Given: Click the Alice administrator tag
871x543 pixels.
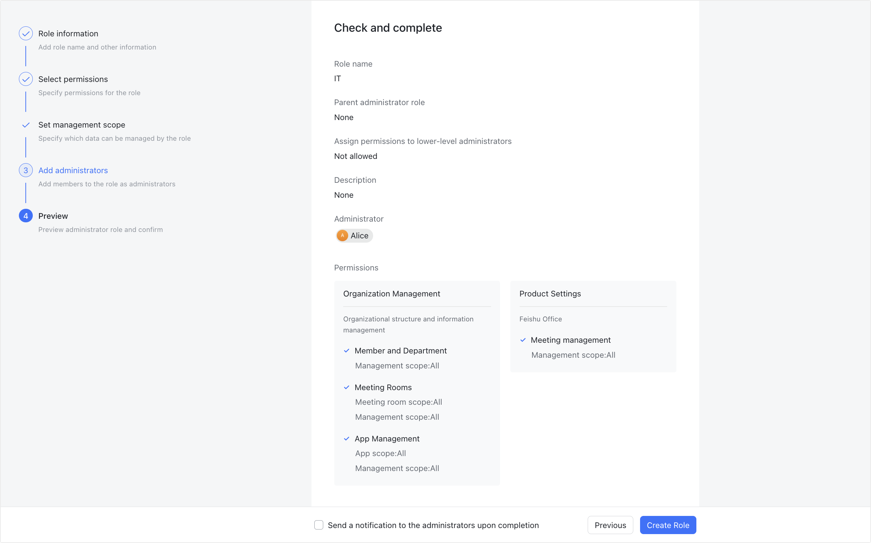Looking at the screenshot, I should (x=354, y=236).
